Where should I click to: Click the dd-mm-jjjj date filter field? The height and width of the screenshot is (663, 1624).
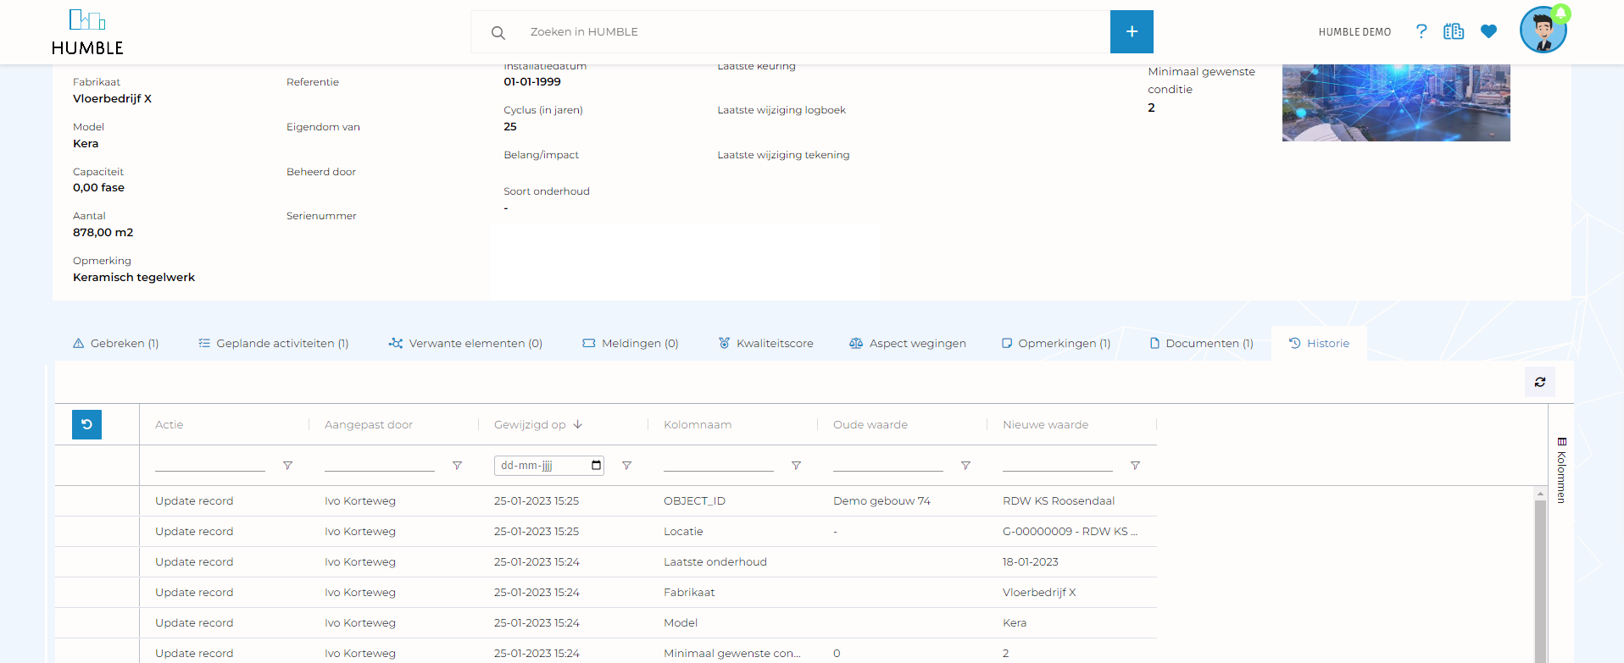pos(549,465)
